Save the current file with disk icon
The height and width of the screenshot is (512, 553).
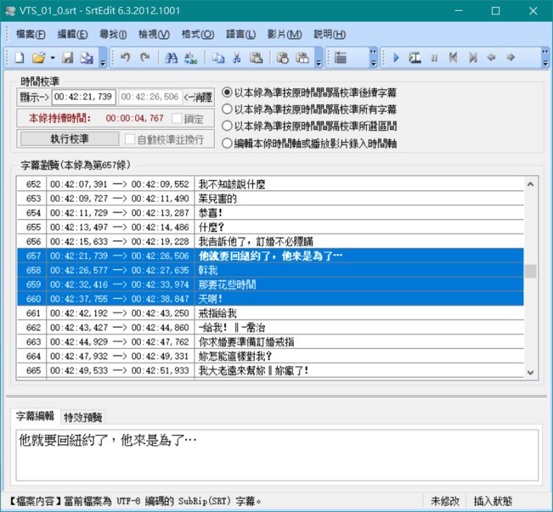[67, 57]
